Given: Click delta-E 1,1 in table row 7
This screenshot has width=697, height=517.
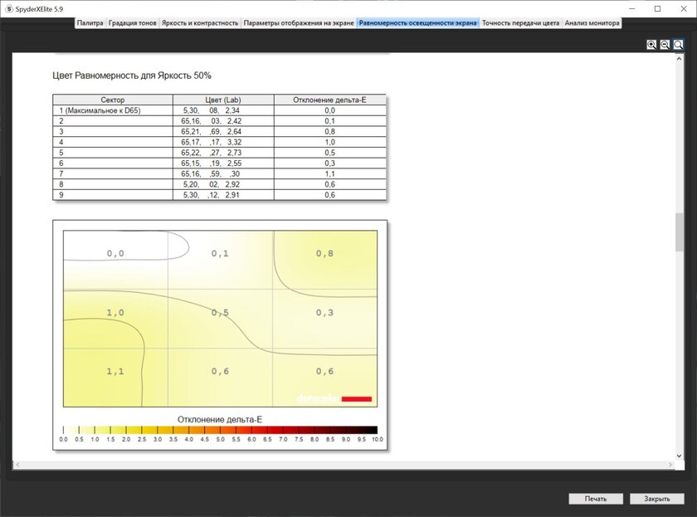Looking at the screenshot, I should click(x=330, y=173).
